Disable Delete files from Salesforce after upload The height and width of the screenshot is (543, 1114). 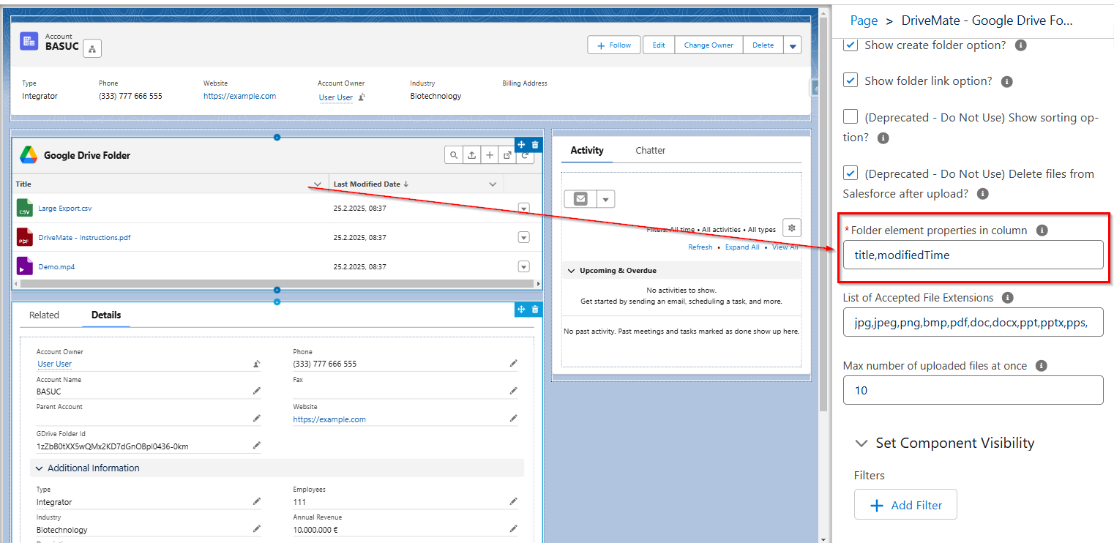click(851, 173)
